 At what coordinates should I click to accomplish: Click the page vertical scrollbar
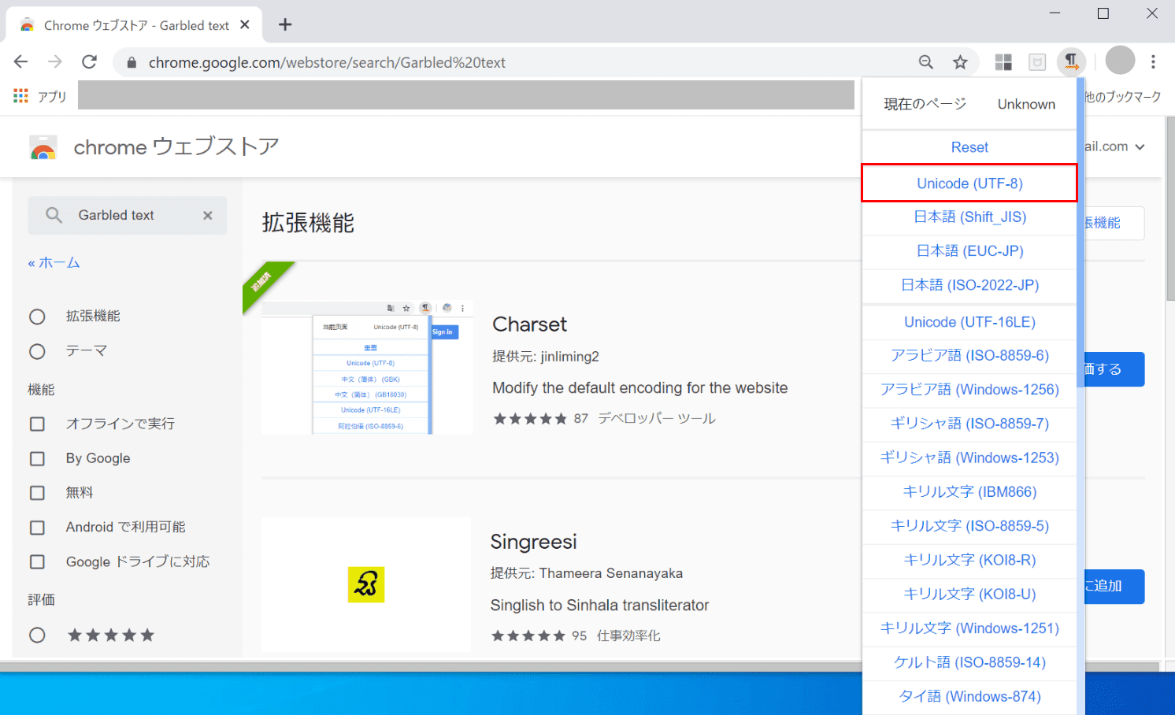click(x=1169, y=208)
